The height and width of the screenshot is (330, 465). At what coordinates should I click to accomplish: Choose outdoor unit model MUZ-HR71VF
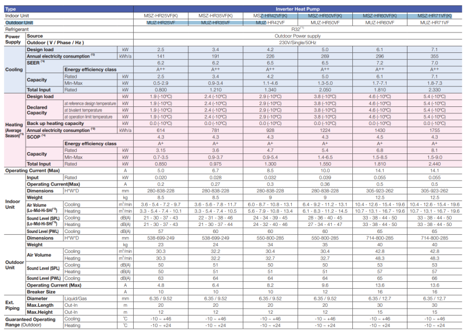pos(434,23)
